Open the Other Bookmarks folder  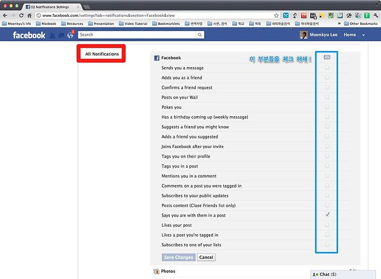(x=361, y=24)
